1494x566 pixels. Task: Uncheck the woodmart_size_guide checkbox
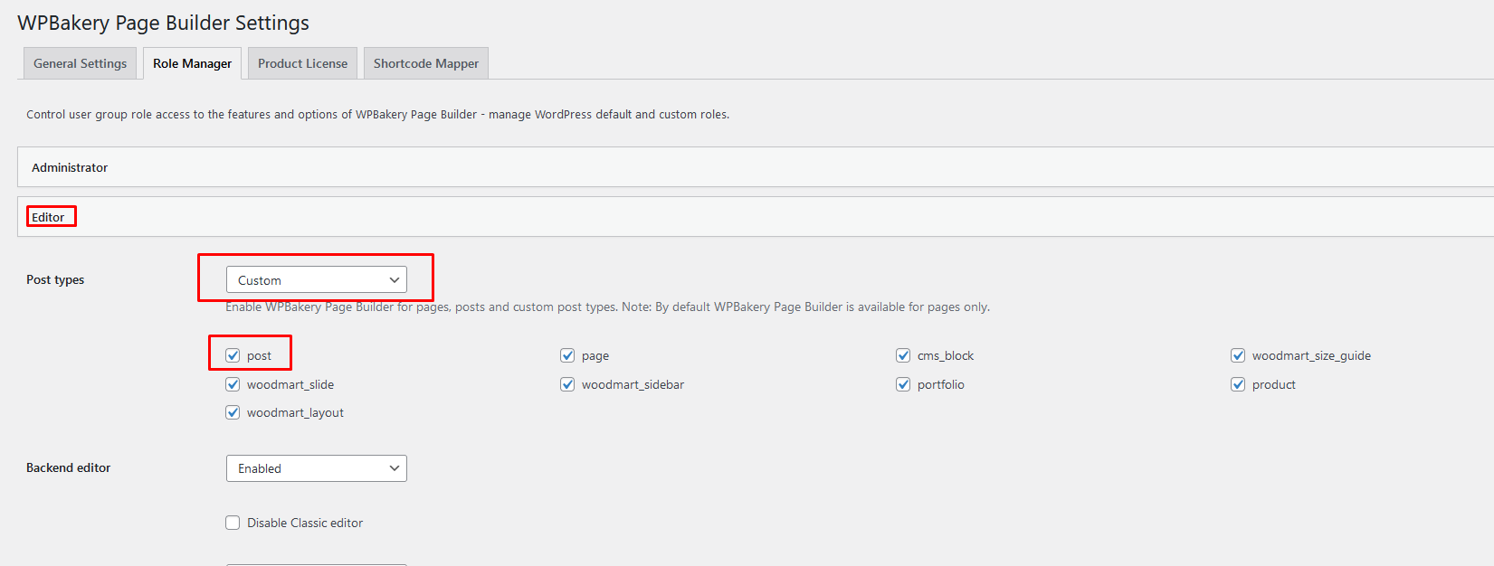[x=1238, y=355]
